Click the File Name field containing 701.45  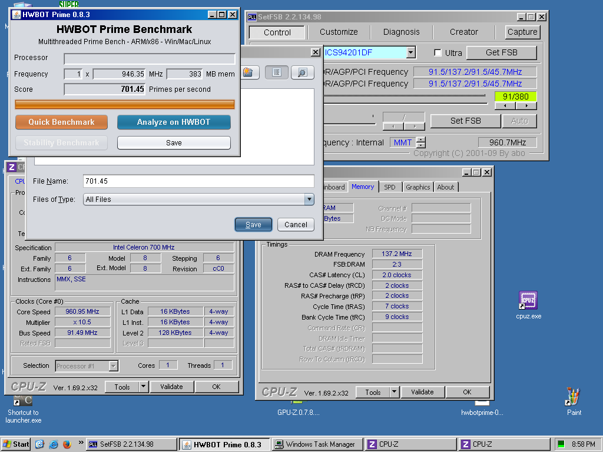(198, 181)
